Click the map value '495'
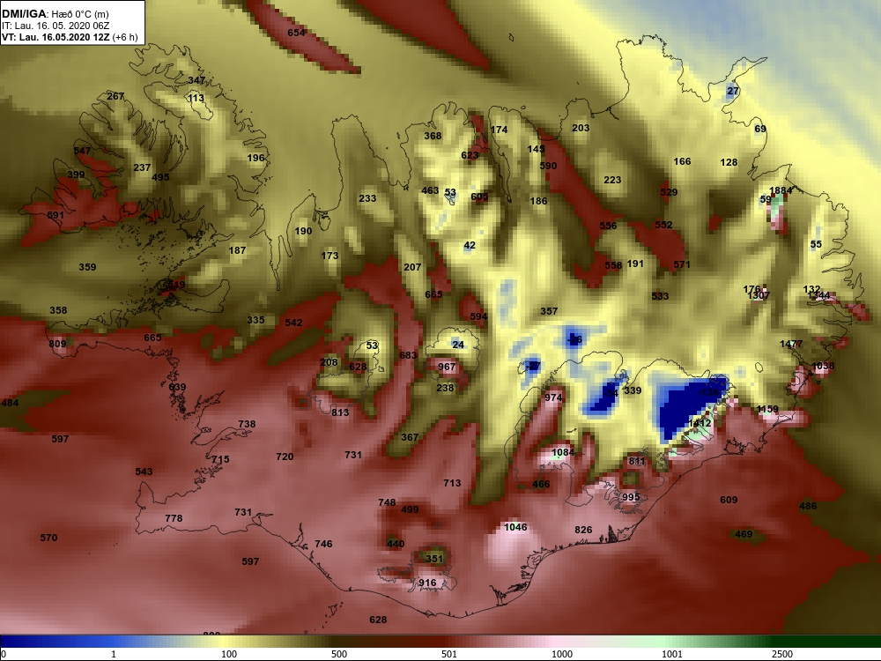 tap(160, 177)
